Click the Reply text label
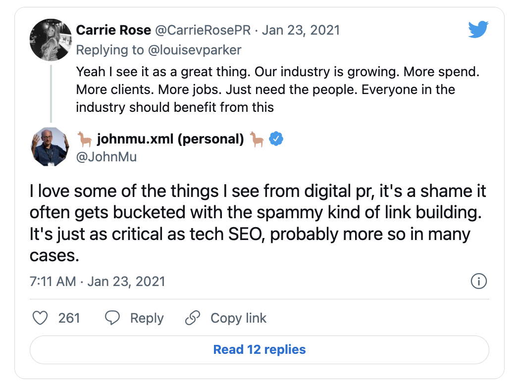Image resolution: width=520 pixels, height=384 pixels. tap(147, 318)
